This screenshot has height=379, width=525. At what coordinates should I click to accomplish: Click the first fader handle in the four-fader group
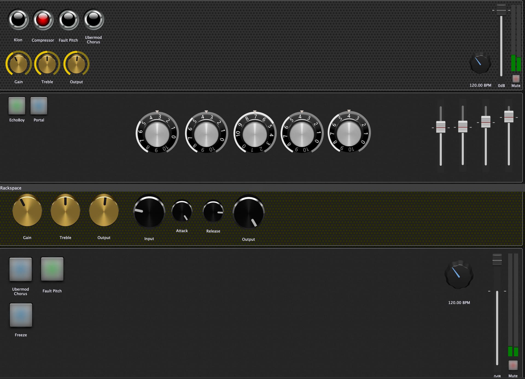pyautogui.click(x=441, y=127)
